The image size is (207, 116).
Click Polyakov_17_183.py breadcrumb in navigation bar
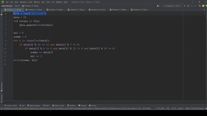point(30,6)
